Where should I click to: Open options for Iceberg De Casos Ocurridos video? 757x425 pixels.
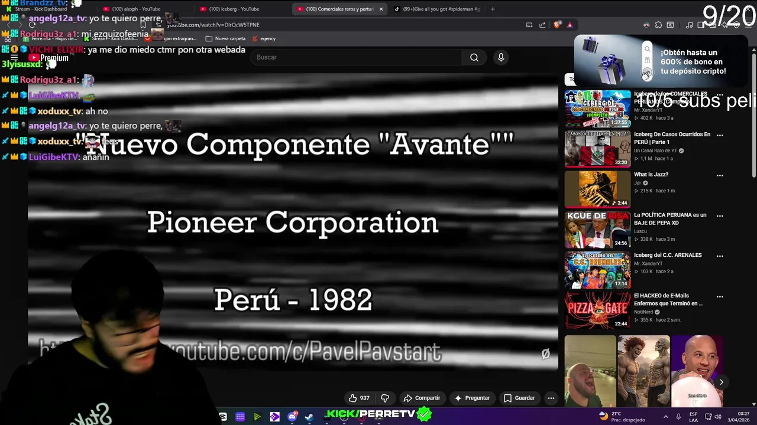pos(720,135)
